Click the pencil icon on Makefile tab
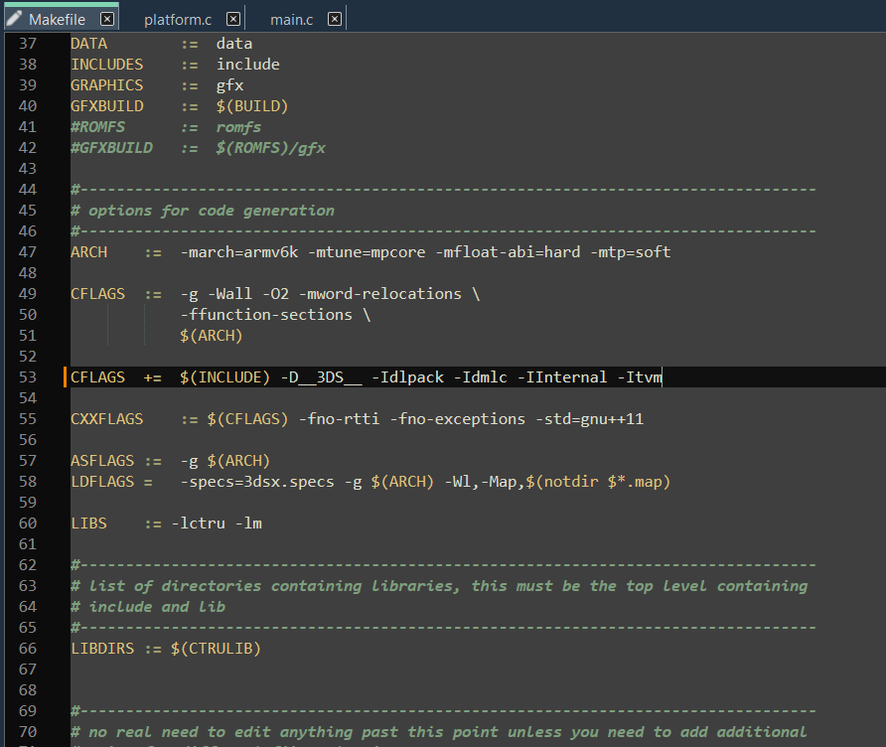This screenshot has width=886, height=747. click(x=14, y=19)
